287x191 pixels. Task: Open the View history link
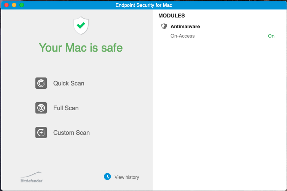pos(127,177)
